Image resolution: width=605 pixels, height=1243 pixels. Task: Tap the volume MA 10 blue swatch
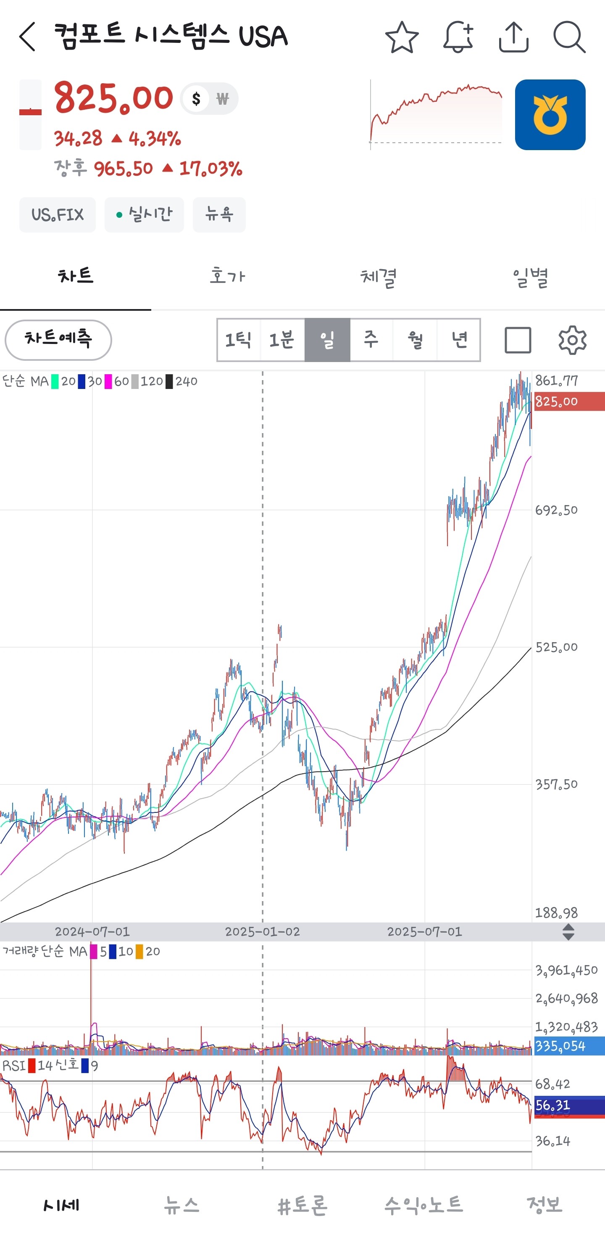coord(113,952)
